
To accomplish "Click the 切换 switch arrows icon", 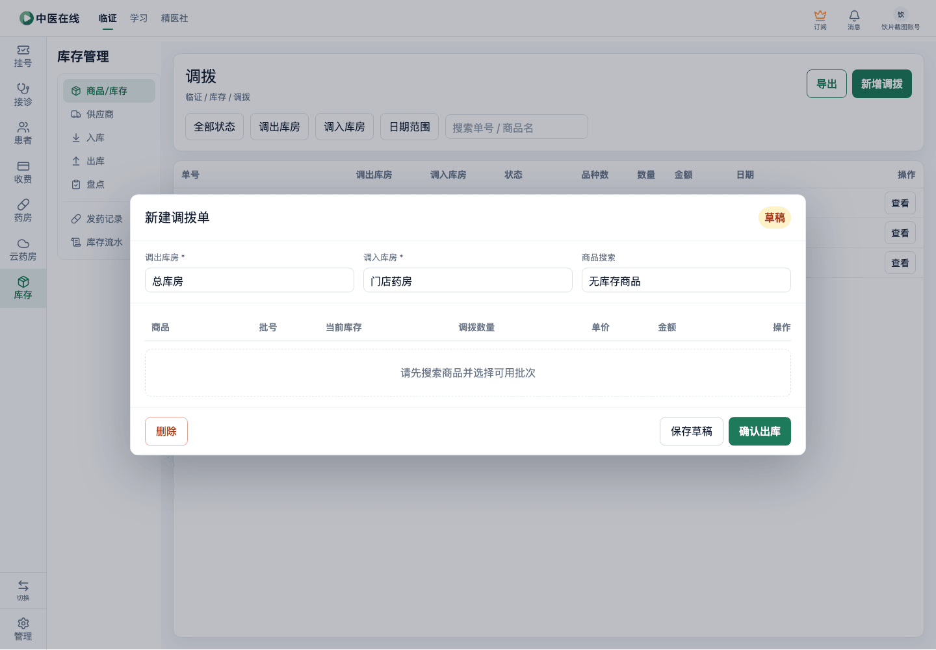I will point(23,586).
